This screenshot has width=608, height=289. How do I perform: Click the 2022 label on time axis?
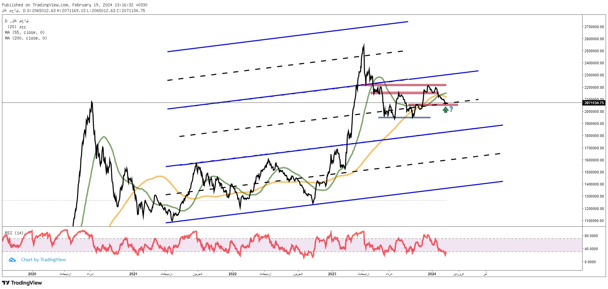pos(232,274)
